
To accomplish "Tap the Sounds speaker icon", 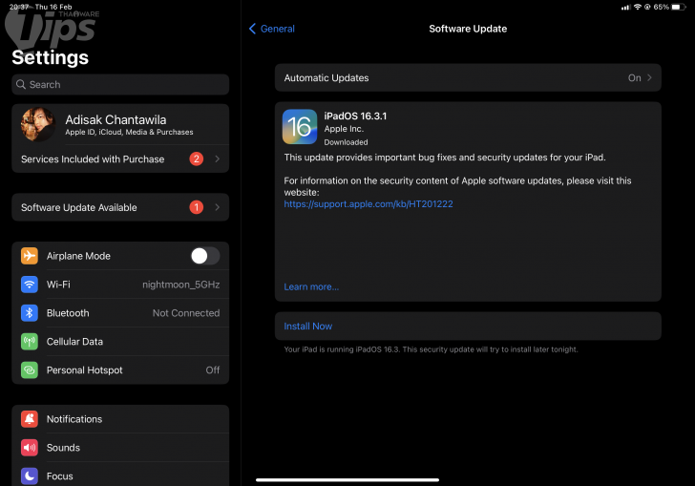I will click(x=30, y=448).
